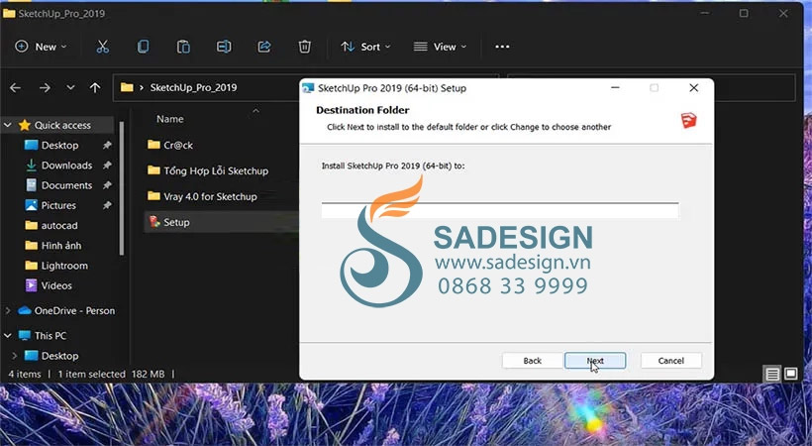Click the install destination path field

click(500, 210)
